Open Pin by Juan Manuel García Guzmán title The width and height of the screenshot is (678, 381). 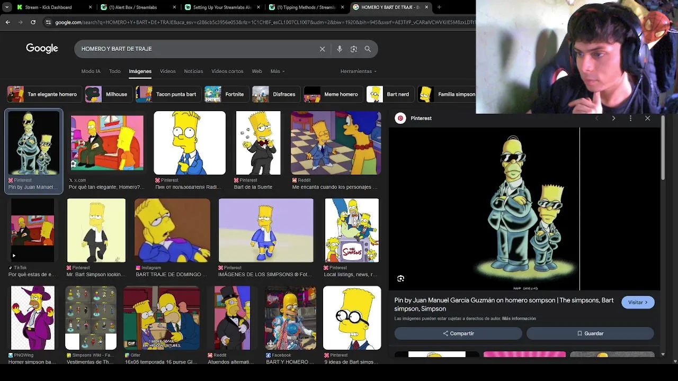click(x=504, y=304)
